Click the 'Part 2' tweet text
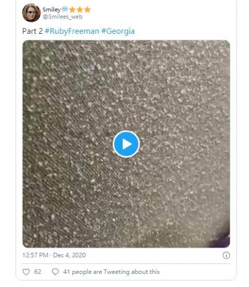The width and height of the screenshot is (249, 287). [32, 31]
